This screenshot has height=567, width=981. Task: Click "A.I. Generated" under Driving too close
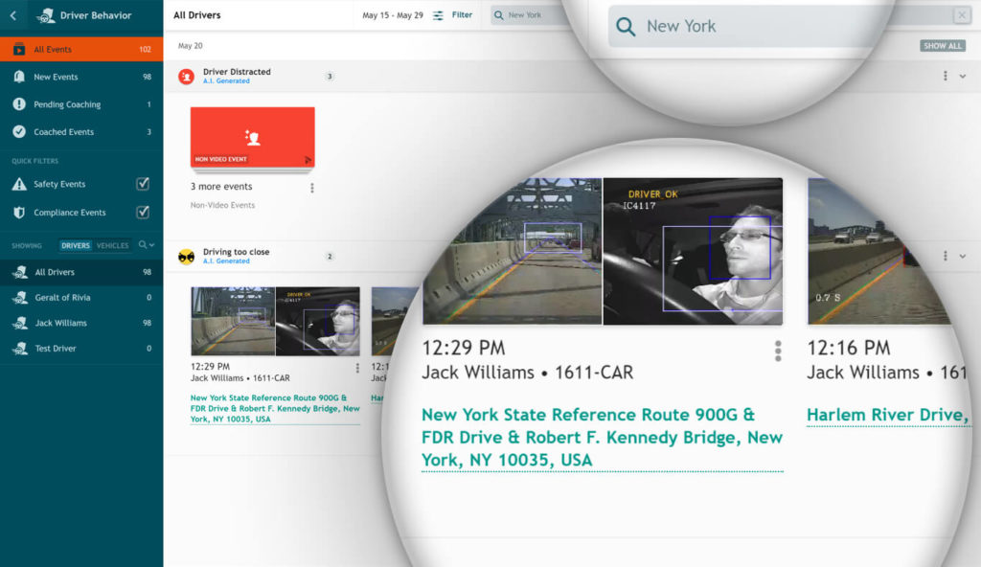(x=226, y=261)
